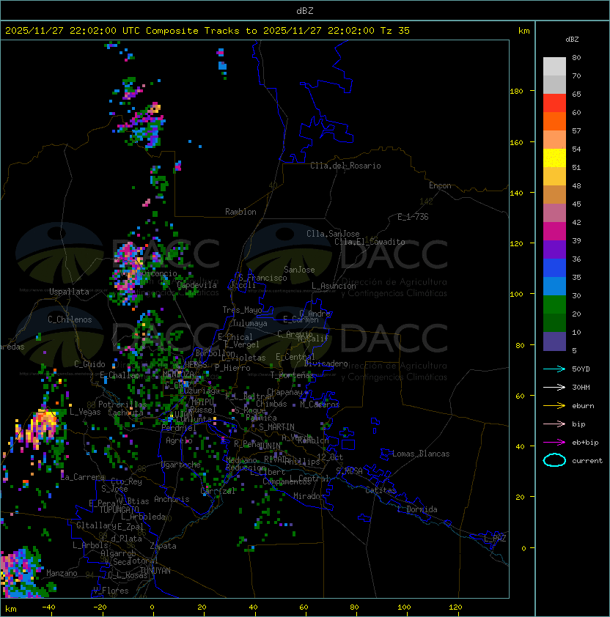This screenshot has height=617, width=610.
Task: Select the 65 dBZ red color swatch
Action: click(x=554, y=103)
